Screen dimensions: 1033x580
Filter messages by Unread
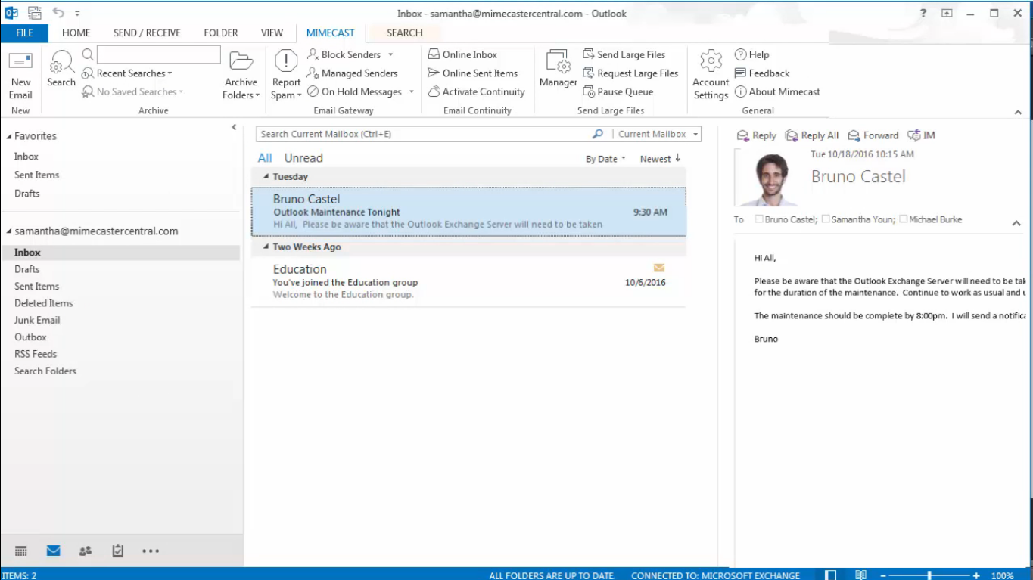(x=303, y=158)
